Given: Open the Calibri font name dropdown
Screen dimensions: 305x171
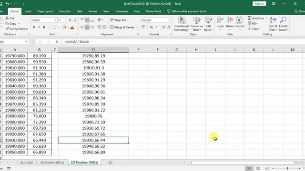Looking at the screenshot, I should pos(55,20).
